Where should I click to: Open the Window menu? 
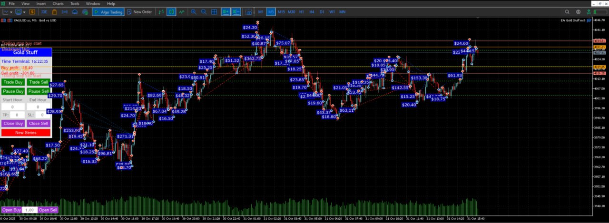pos(93,3)
